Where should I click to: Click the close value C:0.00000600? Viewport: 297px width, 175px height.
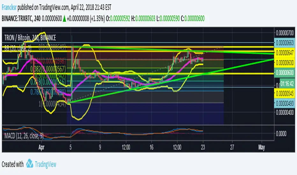192,18
